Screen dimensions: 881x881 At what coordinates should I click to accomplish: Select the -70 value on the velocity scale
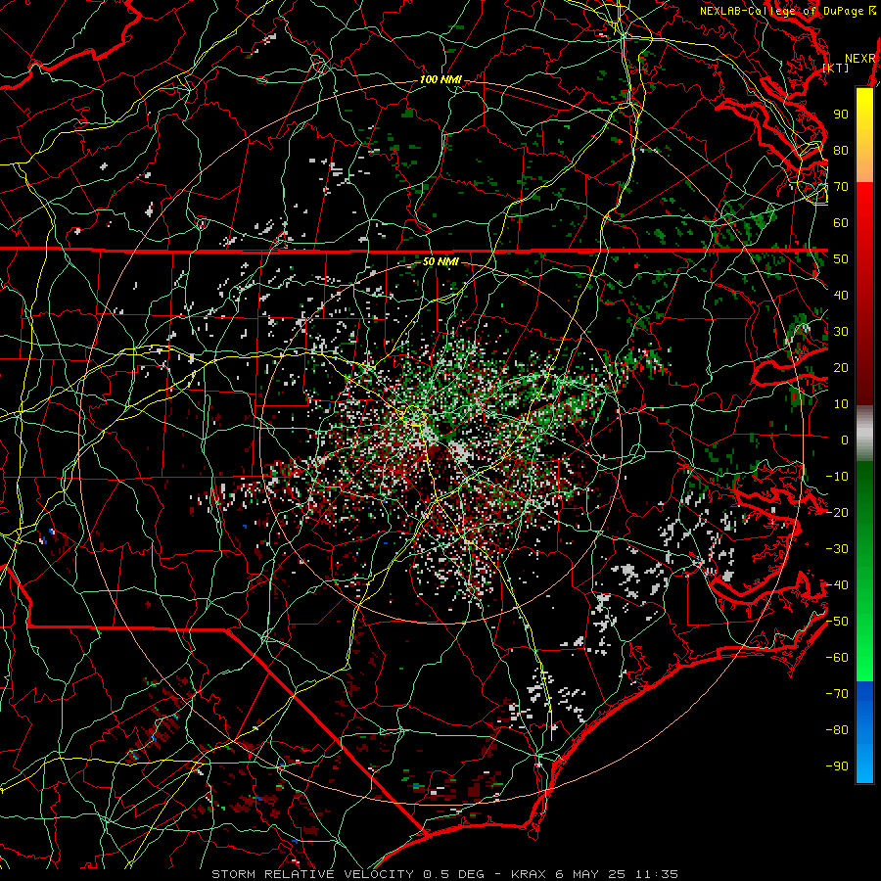pyautogui.click(x=837, y=694)
